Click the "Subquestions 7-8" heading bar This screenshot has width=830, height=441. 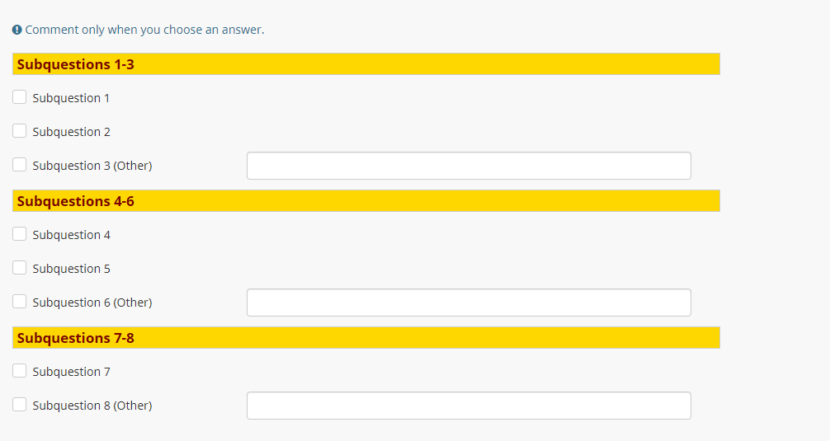point(366,338)
